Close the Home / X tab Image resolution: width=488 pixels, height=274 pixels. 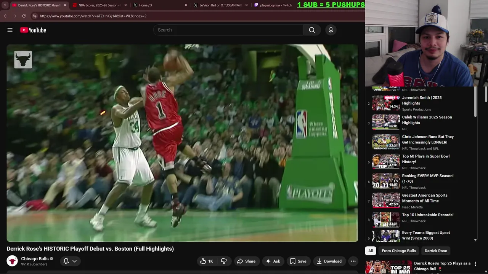186,5
